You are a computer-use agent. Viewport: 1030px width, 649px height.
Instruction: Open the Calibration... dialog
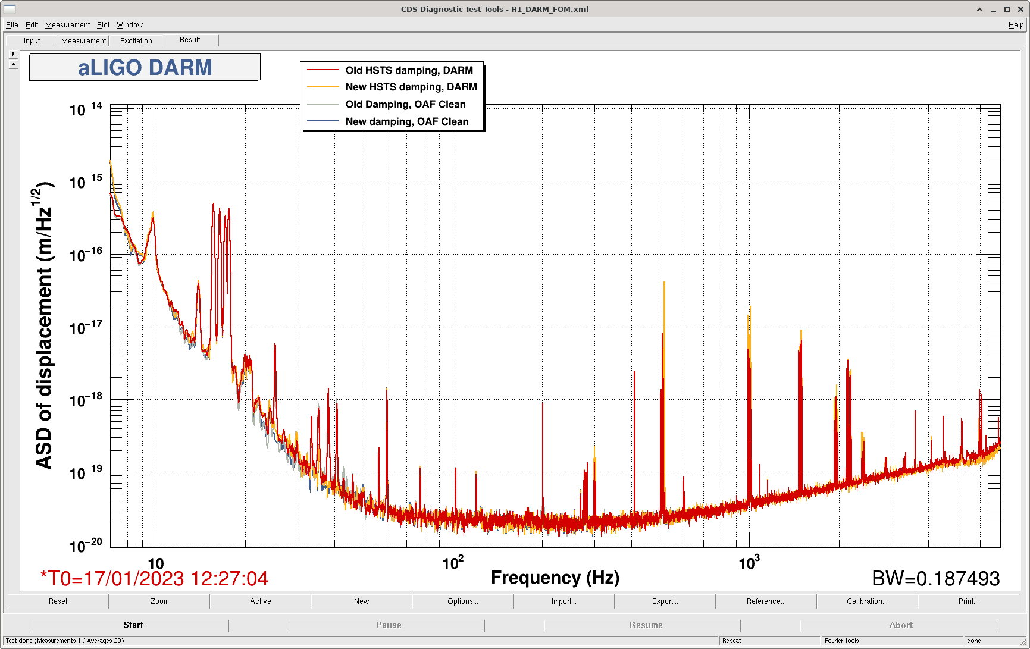867,601
